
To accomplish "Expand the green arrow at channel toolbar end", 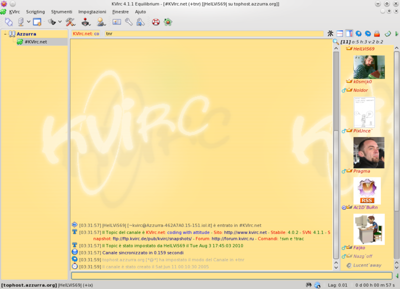I will click(396, 33).
